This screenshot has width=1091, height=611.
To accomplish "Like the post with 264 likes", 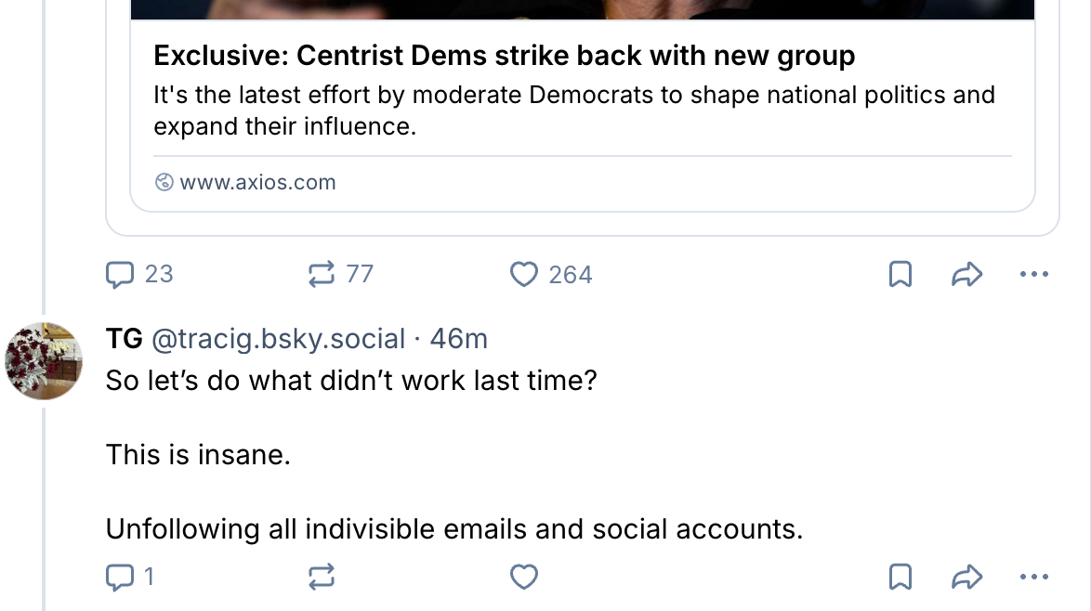I will (524, 275).
